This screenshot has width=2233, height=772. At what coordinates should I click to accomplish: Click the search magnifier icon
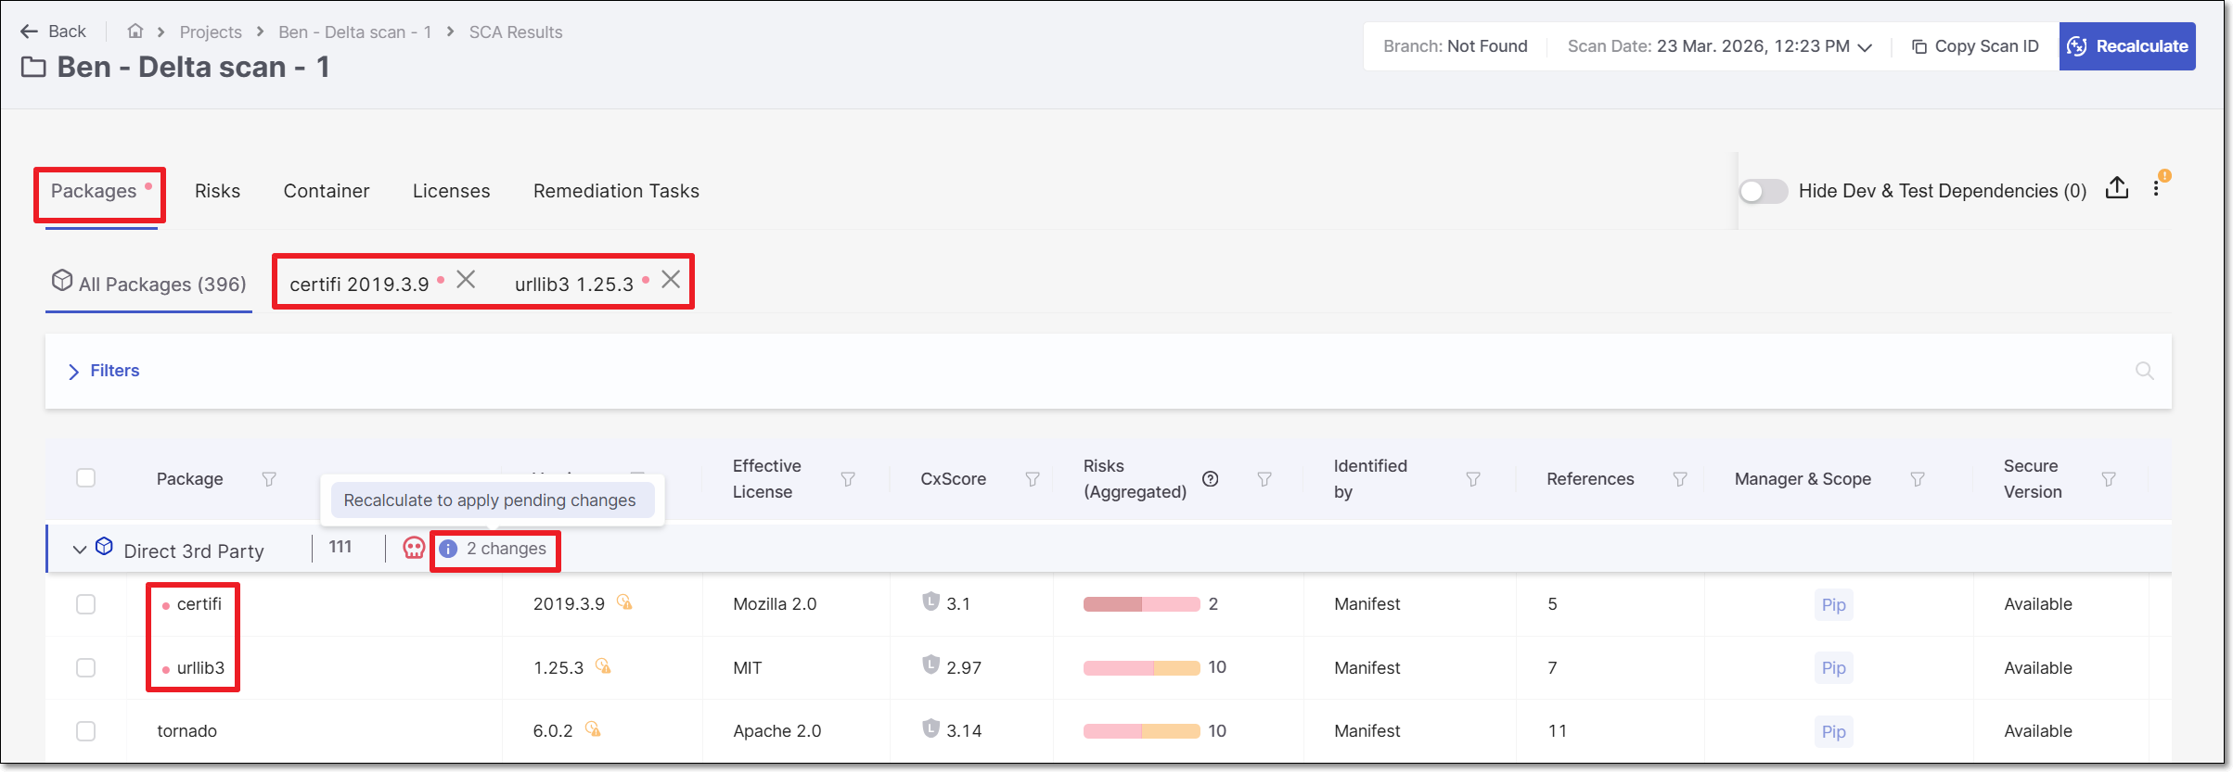(x=2144, y=371)
